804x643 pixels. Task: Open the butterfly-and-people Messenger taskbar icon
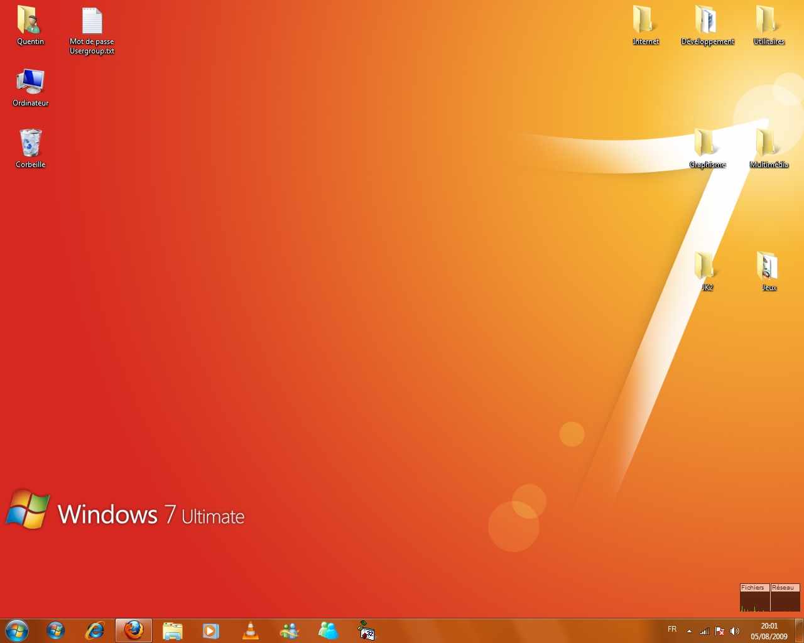point(290,630)
